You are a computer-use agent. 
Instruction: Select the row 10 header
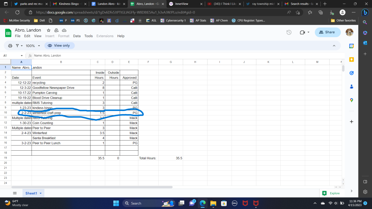click(6, 113)
